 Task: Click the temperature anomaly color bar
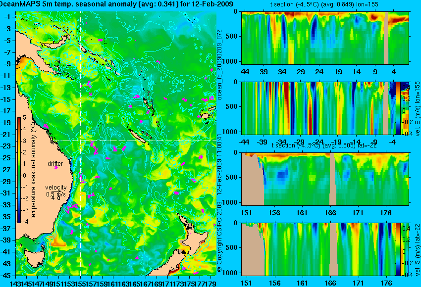click(19, 170)
